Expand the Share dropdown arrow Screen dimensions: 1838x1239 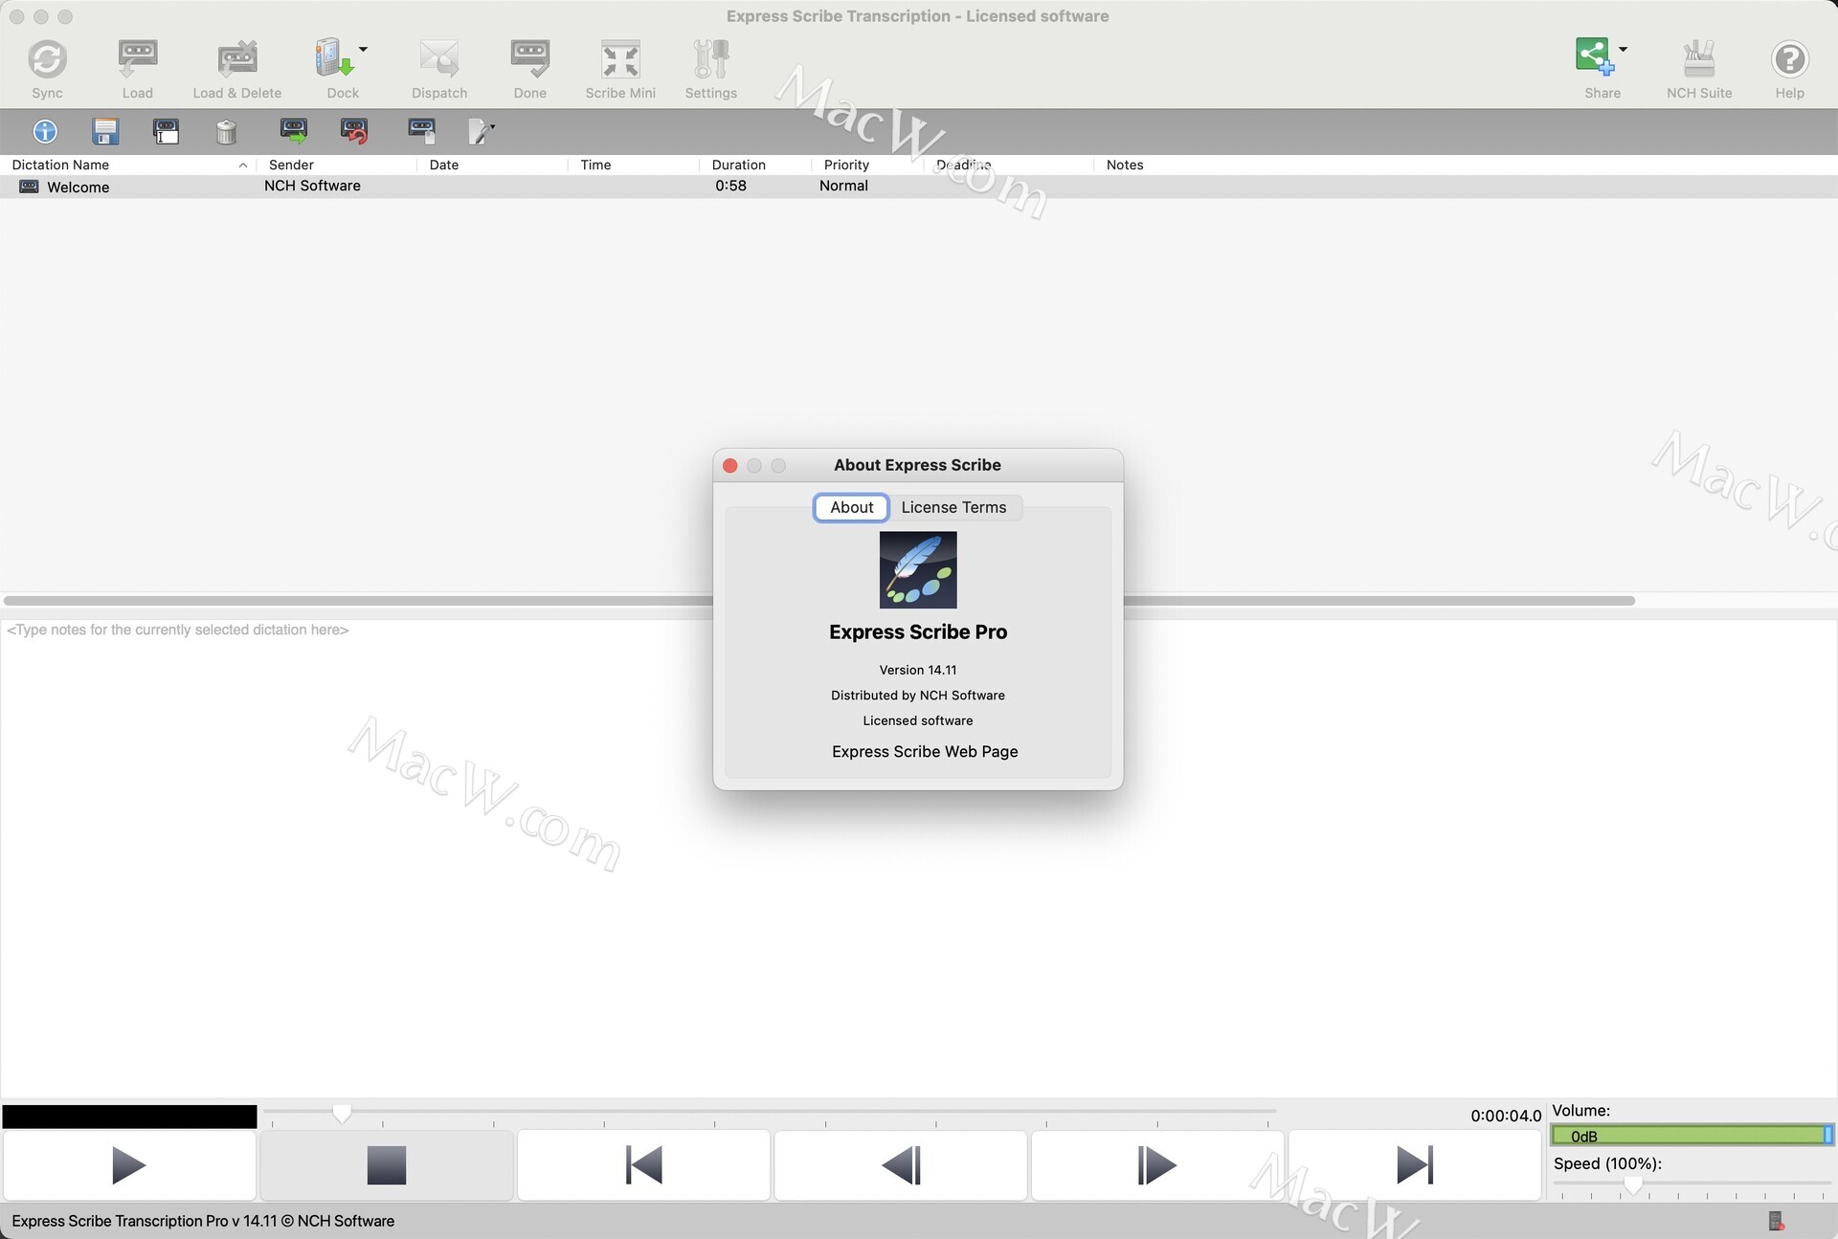point(1623,49)
